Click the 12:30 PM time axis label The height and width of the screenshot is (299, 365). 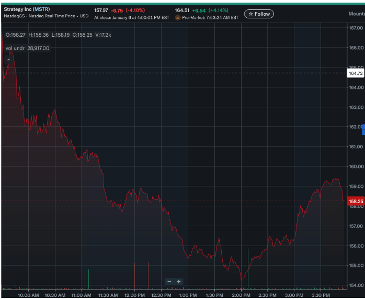(x=161, y=295)
